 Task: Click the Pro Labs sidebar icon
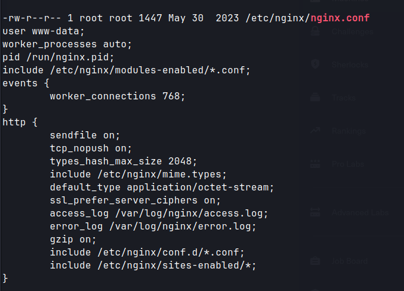click(315, 164)
